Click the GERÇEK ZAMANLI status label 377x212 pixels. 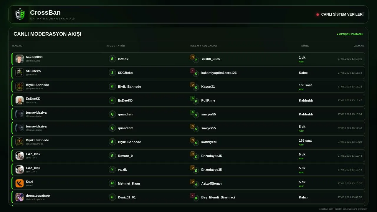pyautogui.click(x=350, y=34)
